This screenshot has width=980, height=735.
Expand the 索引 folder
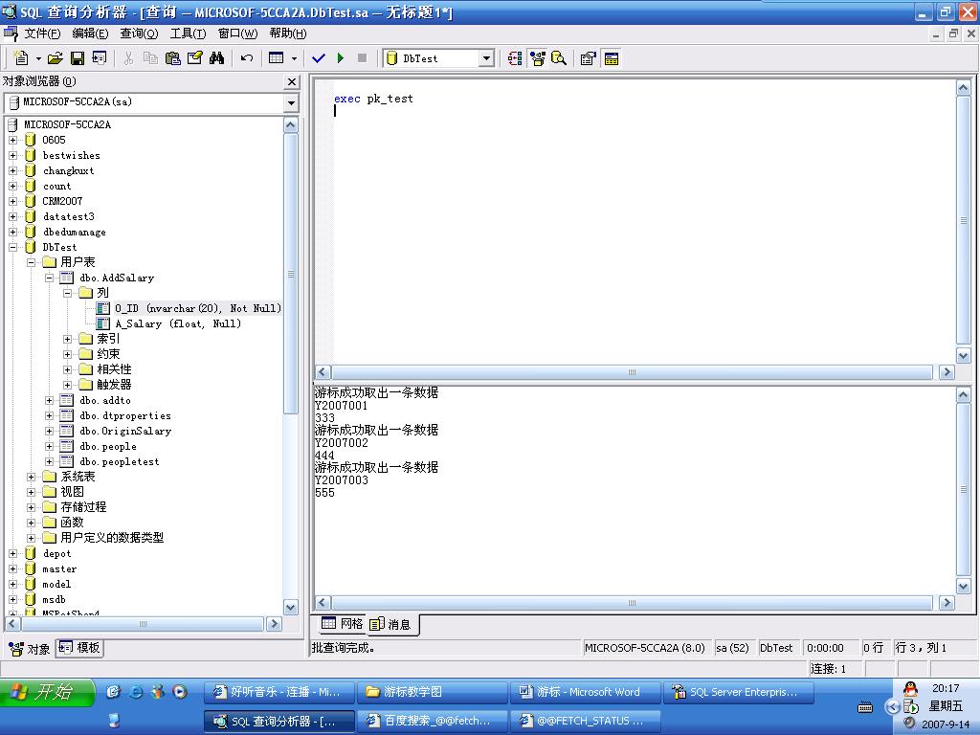tap(68, 339)
